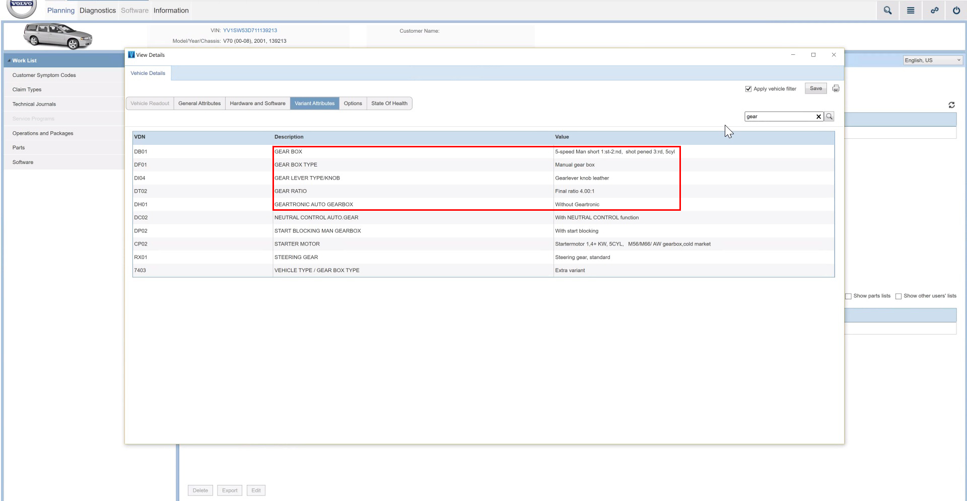Click the power icon in top bar
This screenshot has width=967, height=501.
pyautogui.click(x=956, y=11)
